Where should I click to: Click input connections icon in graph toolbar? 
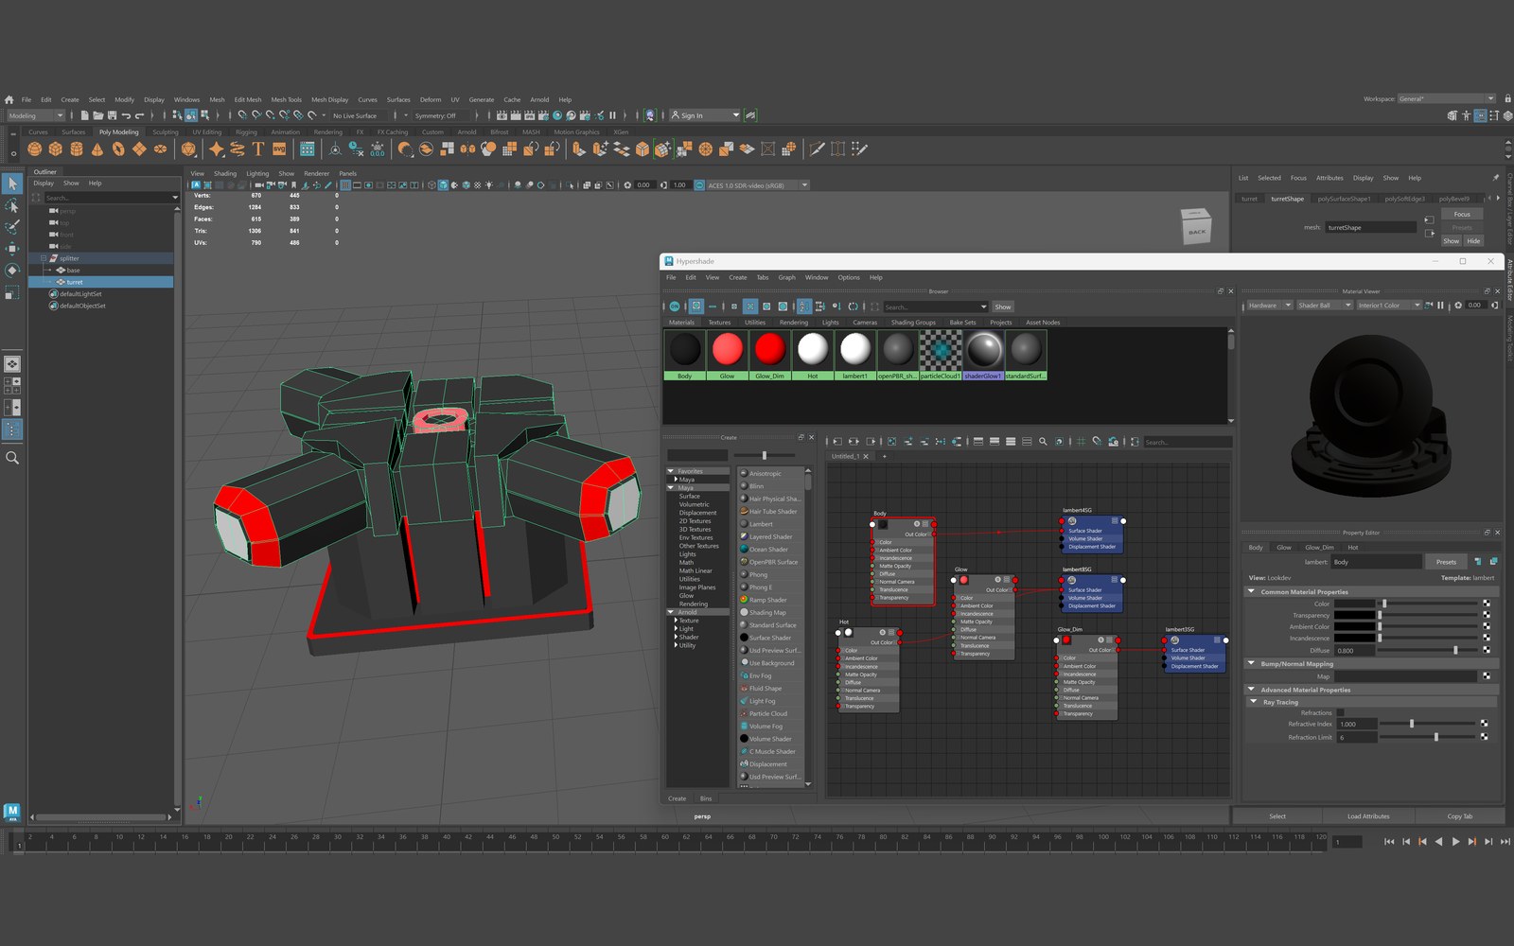point(837,442)
